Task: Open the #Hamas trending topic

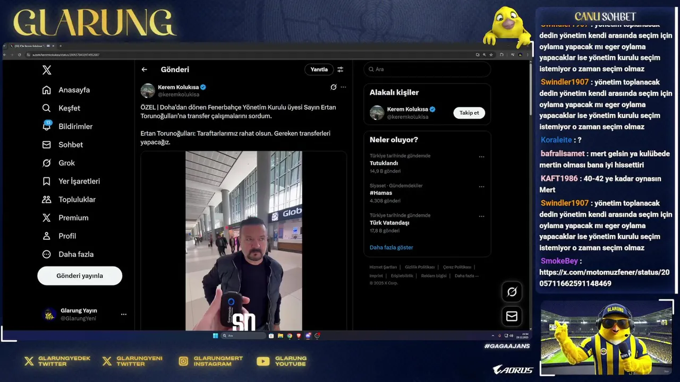Action: pos(381,193)
